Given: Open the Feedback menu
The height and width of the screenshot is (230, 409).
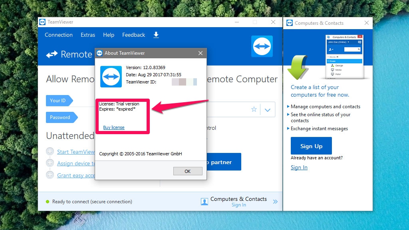Looking at the screenshot, I should tap(133, 35).
